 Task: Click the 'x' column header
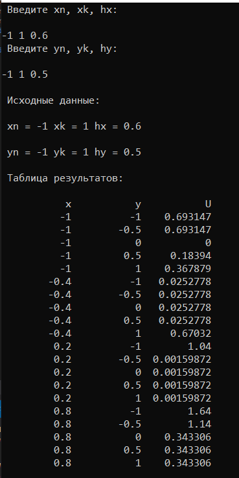coord(68,205)
